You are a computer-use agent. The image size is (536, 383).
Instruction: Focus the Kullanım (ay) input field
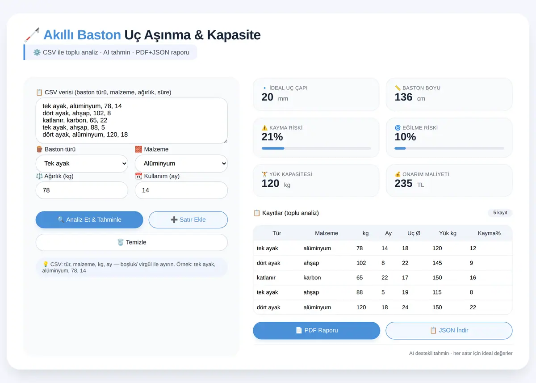point(181,190)
